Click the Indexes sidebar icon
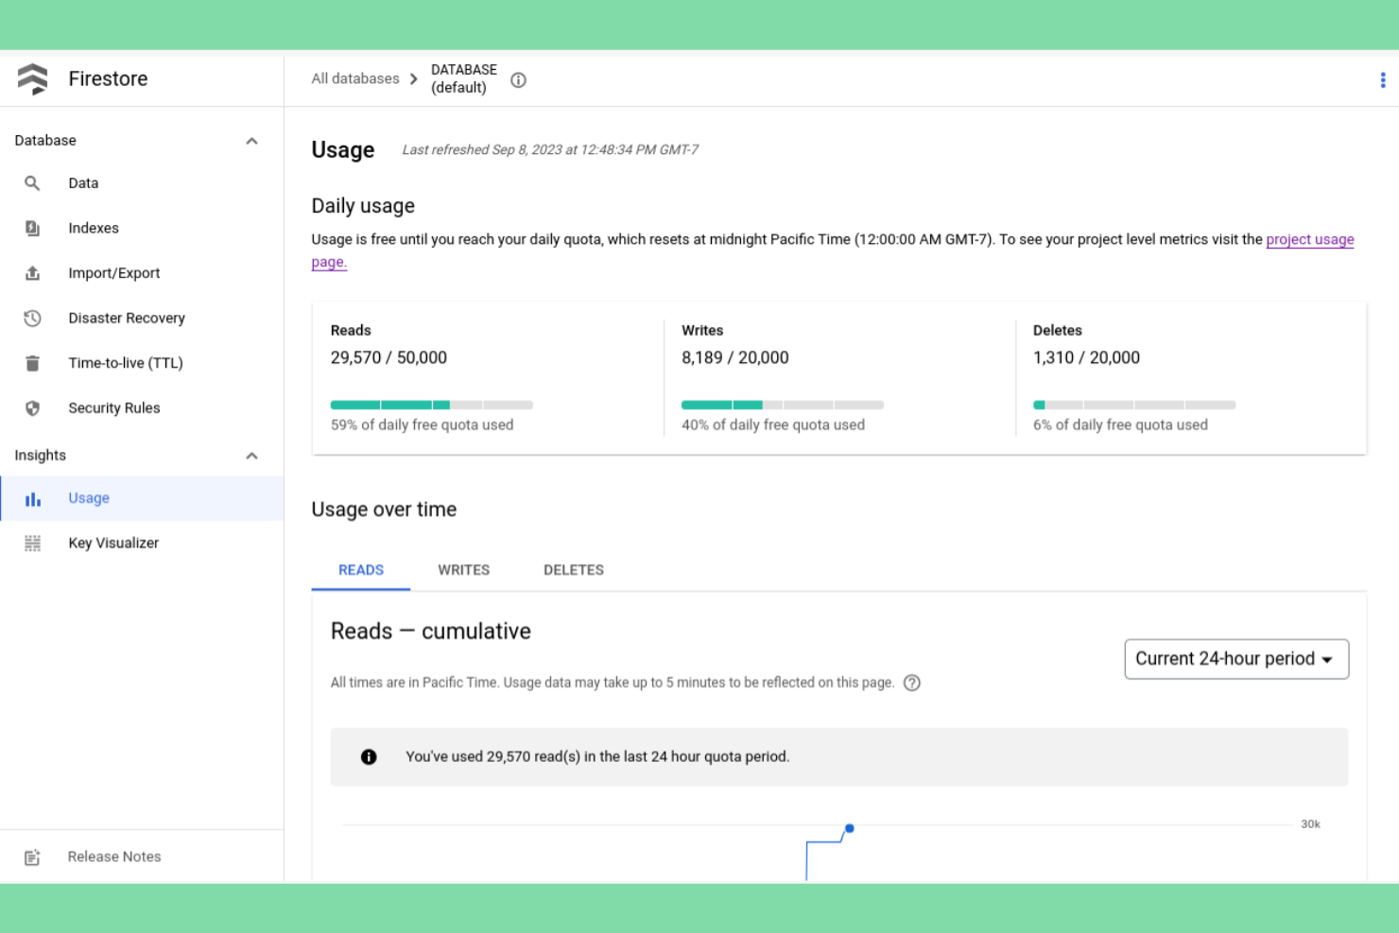 (32, 228)
